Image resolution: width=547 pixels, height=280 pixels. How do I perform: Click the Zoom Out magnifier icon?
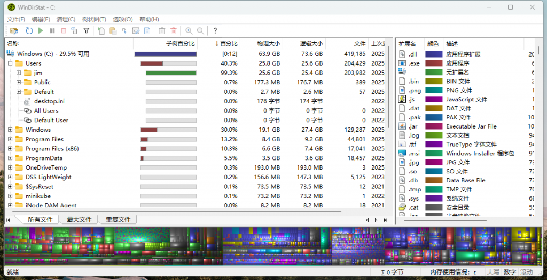(x=200, y=30)
